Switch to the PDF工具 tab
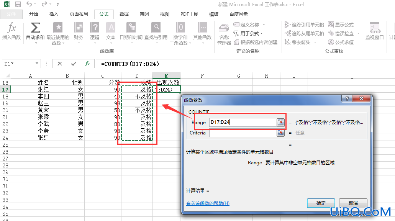395x221 pixels. click(189, 14)
